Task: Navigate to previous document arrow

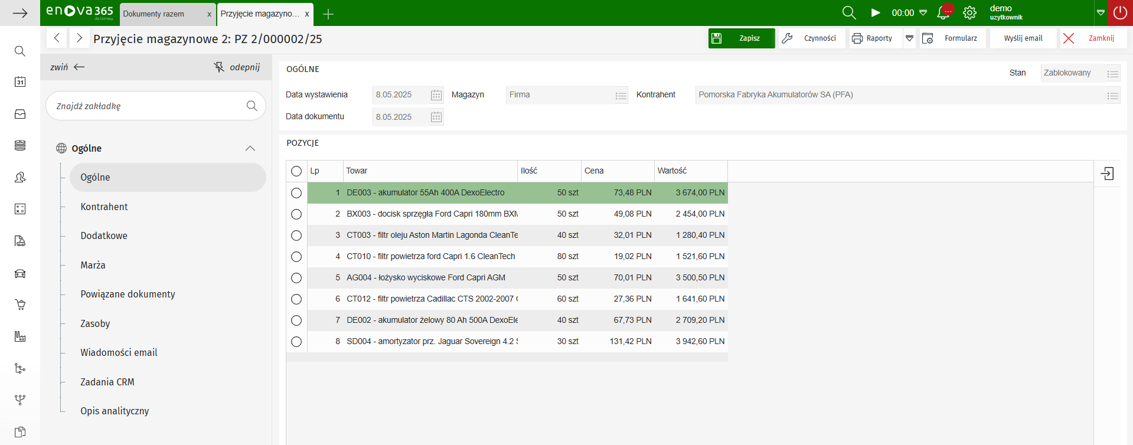Action: [57, 38]
